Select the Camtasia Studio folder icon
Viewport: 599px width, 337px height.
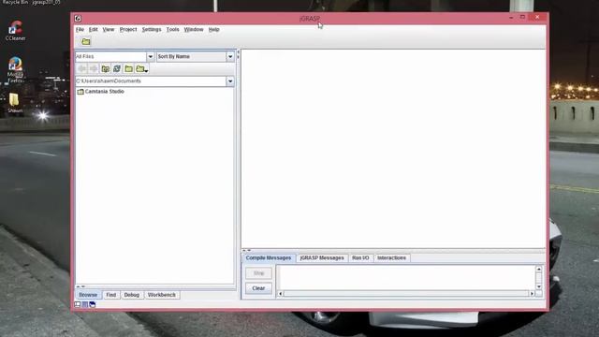80,92
